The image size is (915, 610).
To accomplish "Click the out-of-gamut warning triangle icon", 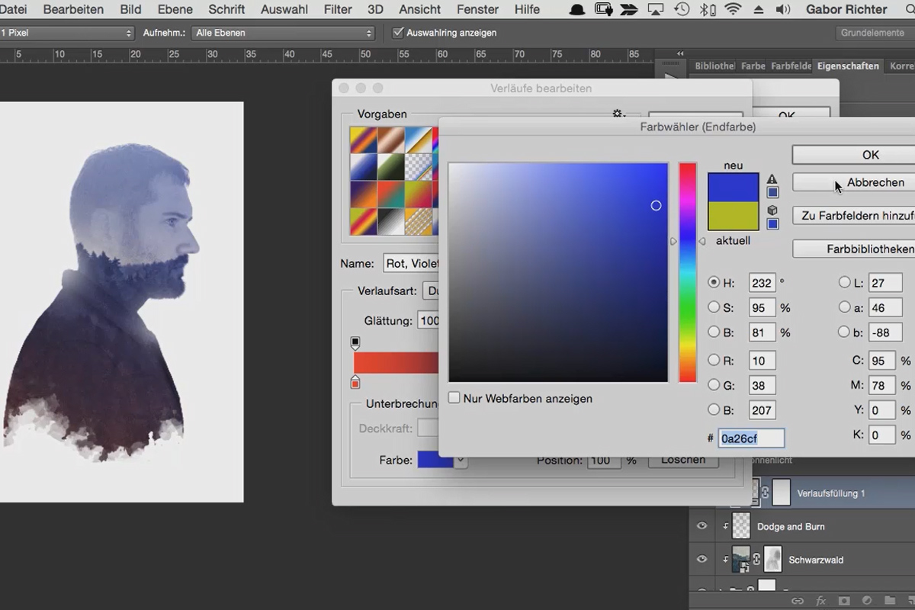I will click(x=772, y=179).
